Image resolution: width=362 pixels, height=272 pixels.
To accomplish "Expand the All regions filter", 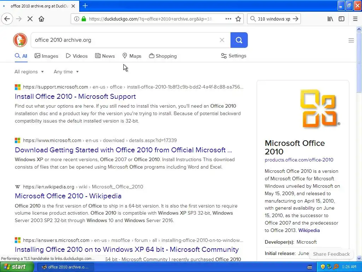I will (29, 72).
